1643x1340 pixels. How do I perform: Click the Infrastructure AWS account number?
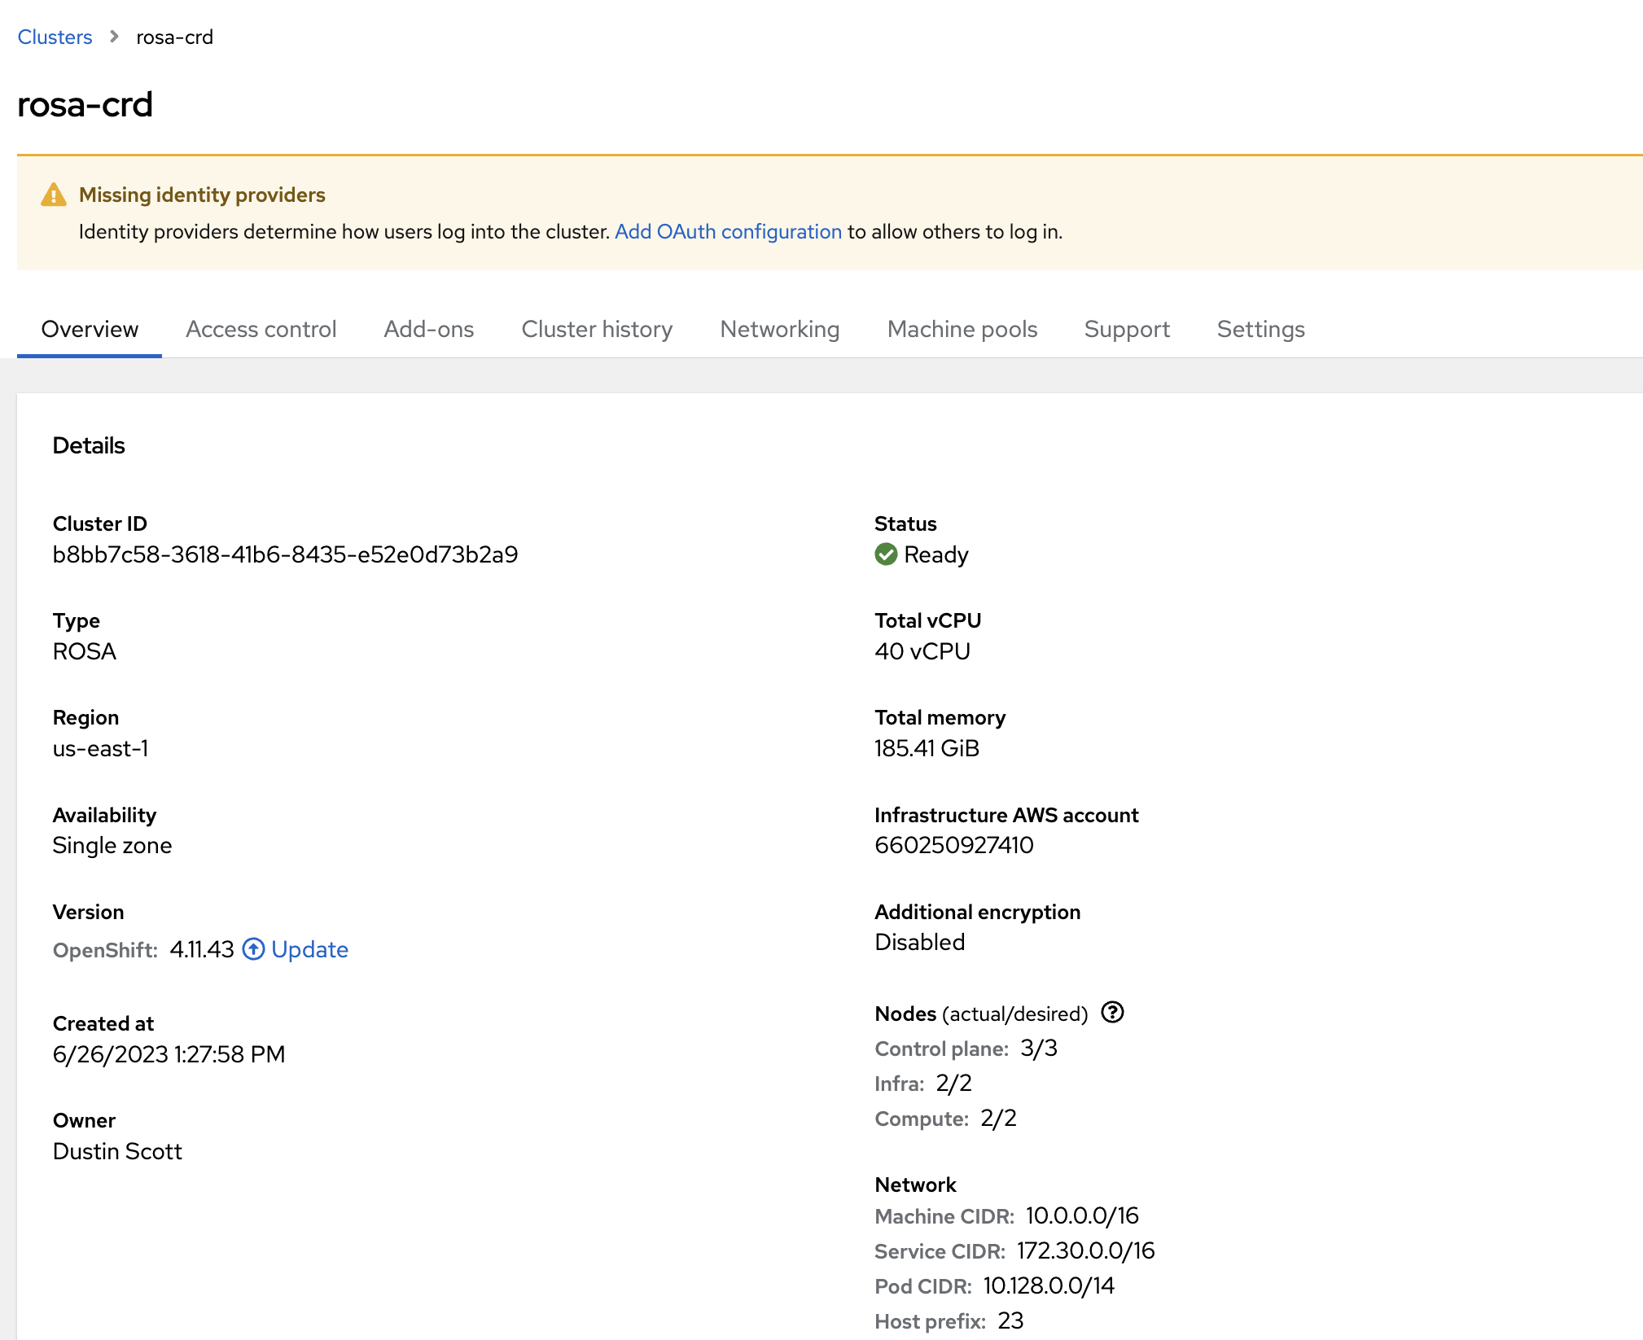click(x=953, y=845)
